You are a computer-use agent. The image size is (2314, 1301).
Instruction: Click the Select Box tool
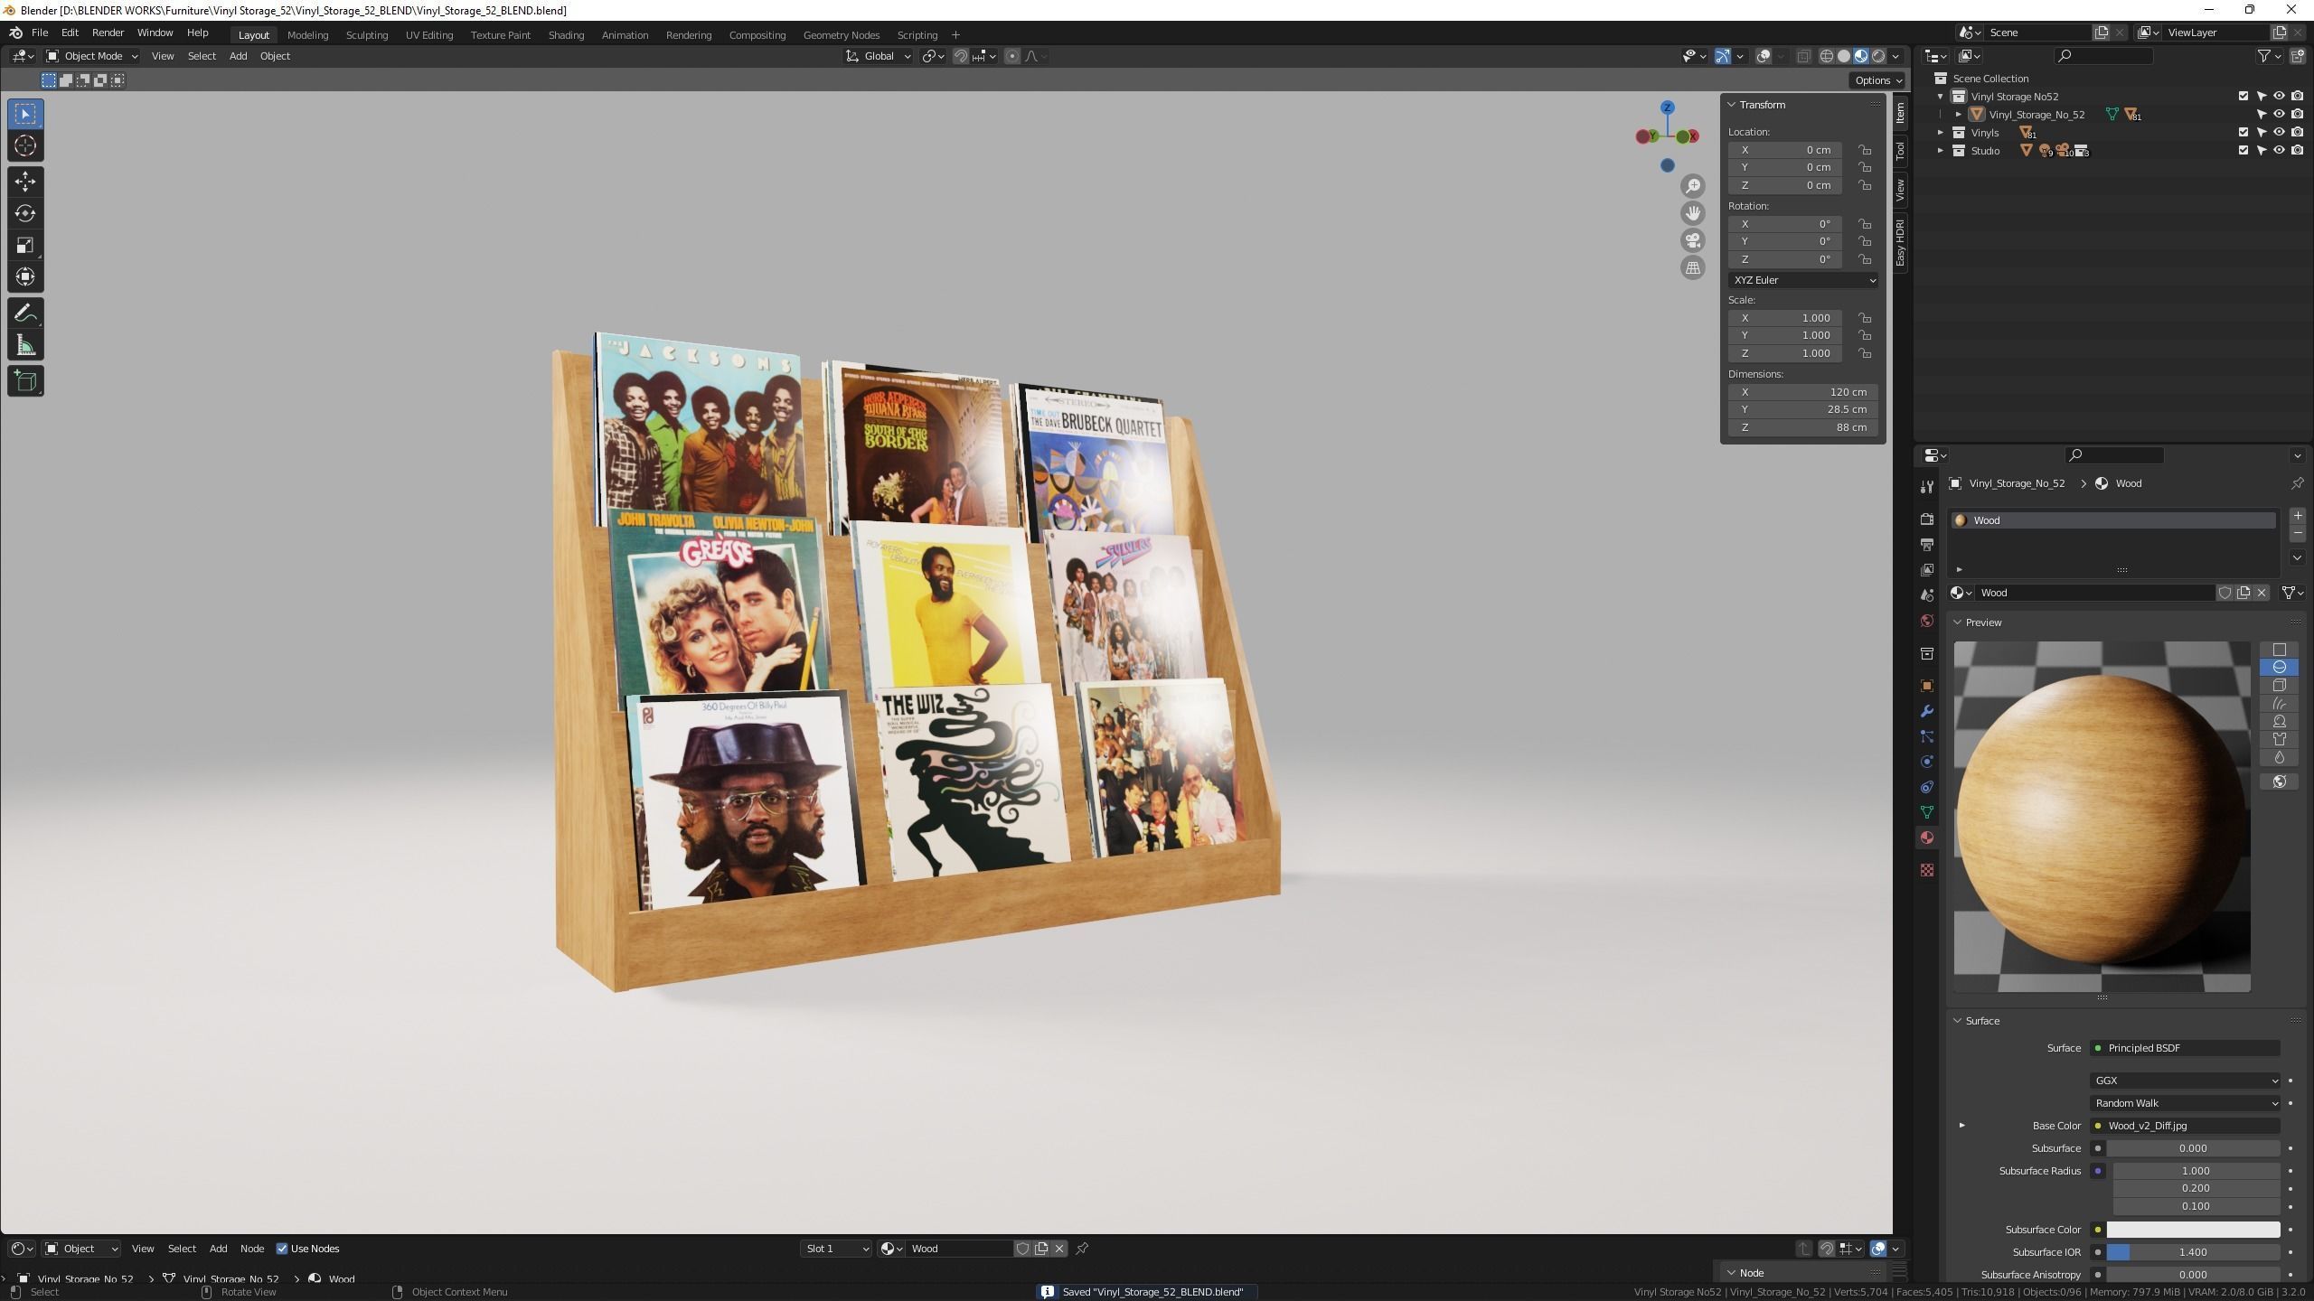coord(25,114)
